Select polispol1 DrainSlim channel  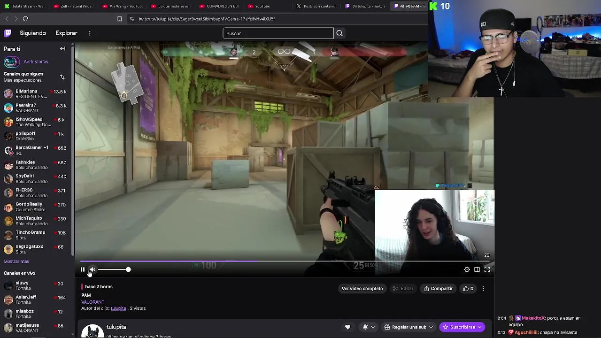tap(36, 136)
